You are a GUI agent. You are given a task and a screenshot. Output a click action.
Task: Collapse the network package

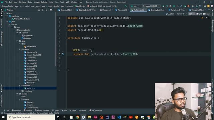coord(20,85)
